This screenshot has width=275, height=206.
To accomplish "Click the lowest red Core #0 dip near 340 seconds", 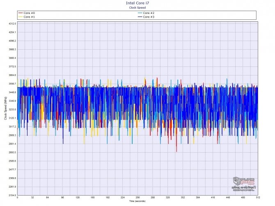I will (x=176, y=151).
